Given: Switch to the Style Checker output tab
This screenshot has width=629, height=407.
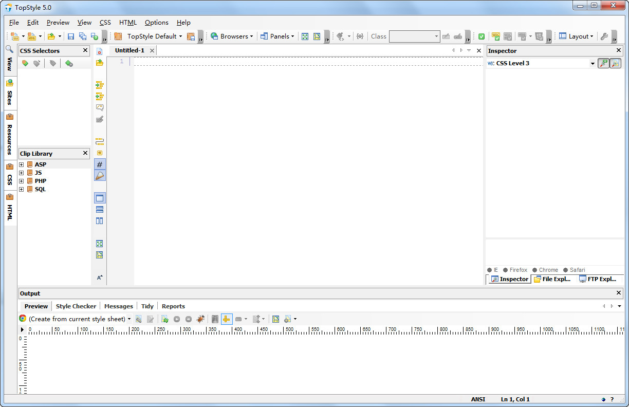Looking at the screenshot, I should tap(76, 306).
